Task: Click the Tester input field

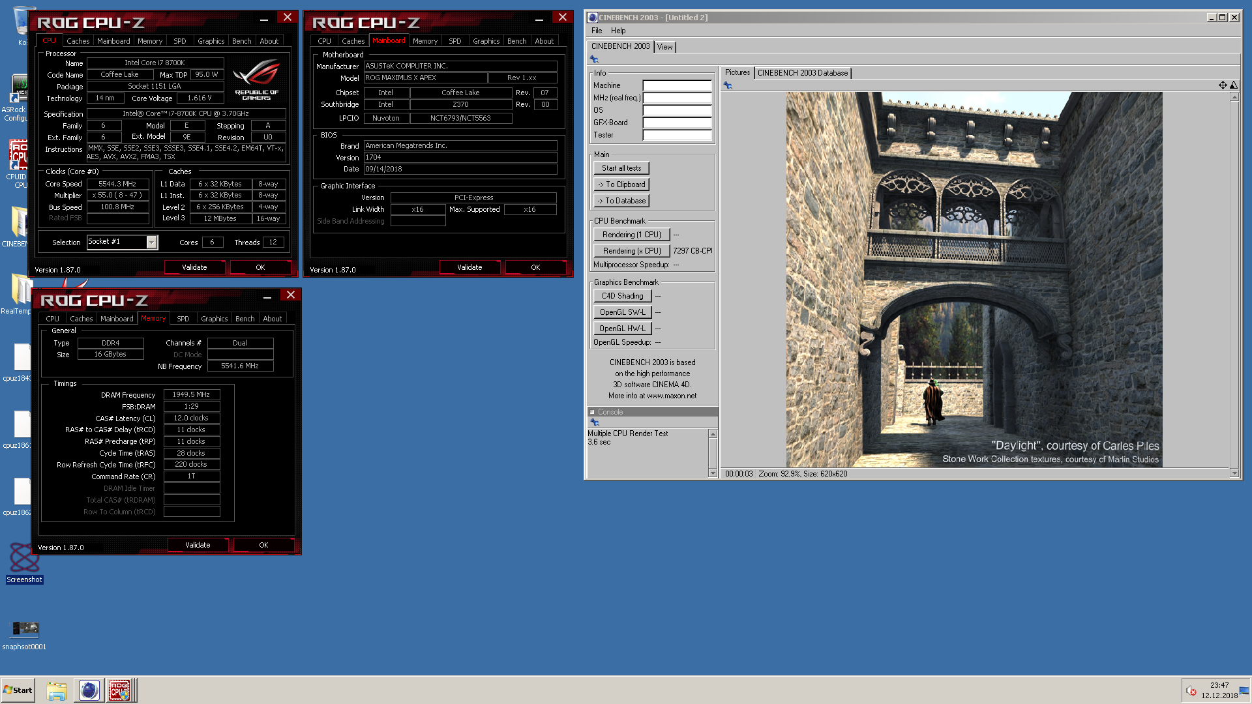Action: (x=677, y=135)
